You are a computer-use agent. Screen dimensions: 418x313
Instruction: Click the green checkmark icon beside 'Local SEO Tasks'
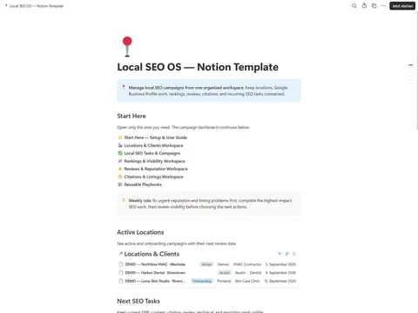(x=120, y=153)
